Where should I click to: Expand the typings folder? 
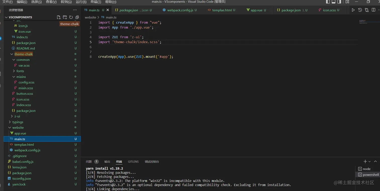pyautogui.click(x=10, y=122)
